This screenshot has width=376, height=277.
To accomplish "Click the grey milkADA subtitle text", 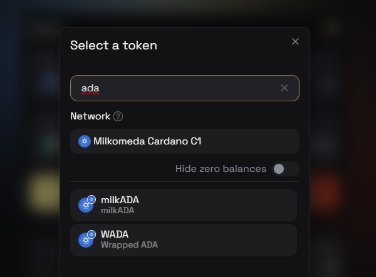I will (118, 211).
